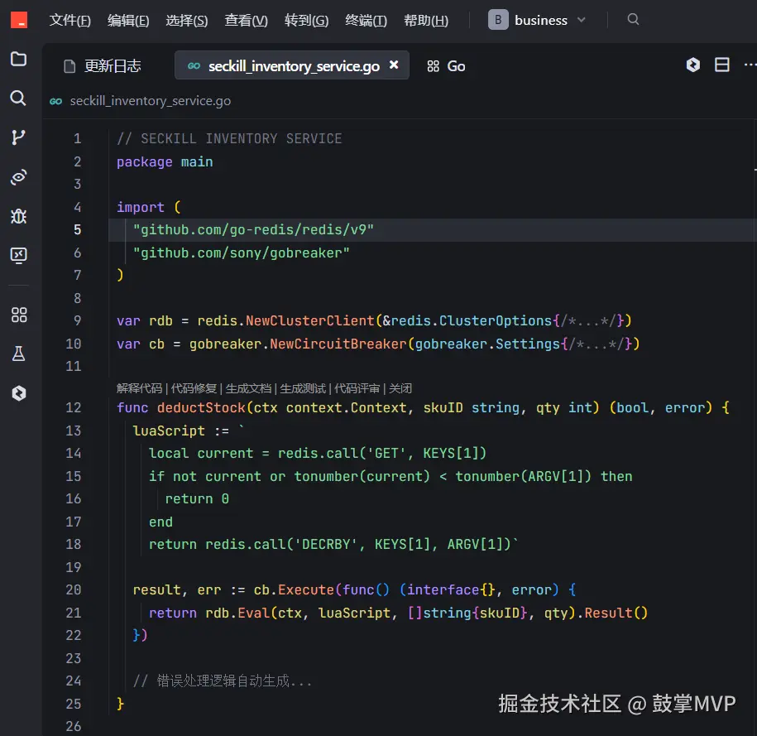Expand the business project dropdown
This screenshot has height=736, width=757.
point(537,20)
